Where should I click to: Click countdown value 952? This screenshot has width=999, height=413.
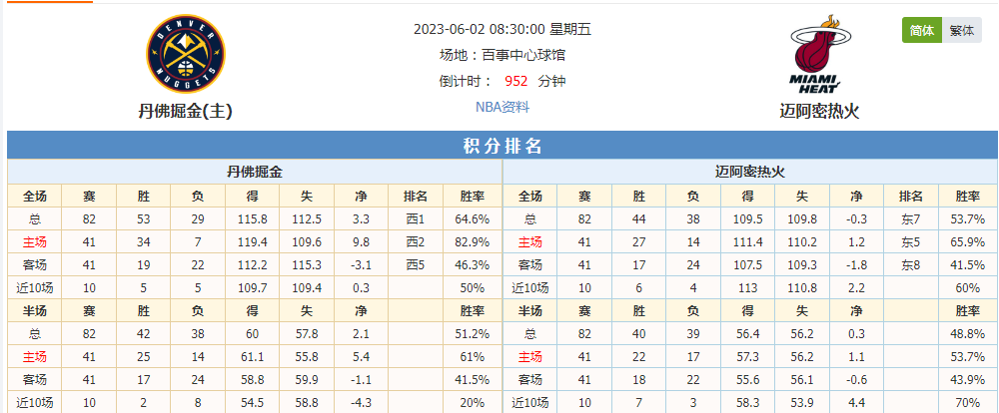516,81
